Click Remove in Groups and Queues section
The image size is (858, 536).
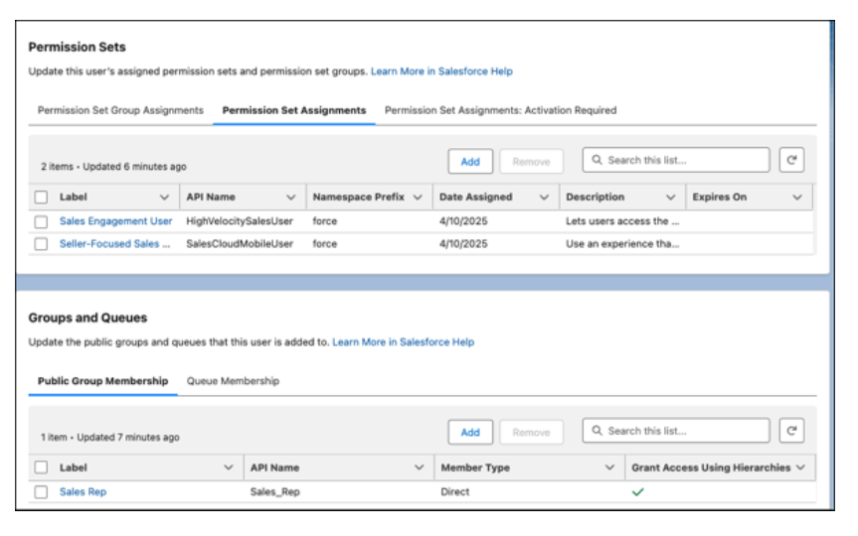531,432
